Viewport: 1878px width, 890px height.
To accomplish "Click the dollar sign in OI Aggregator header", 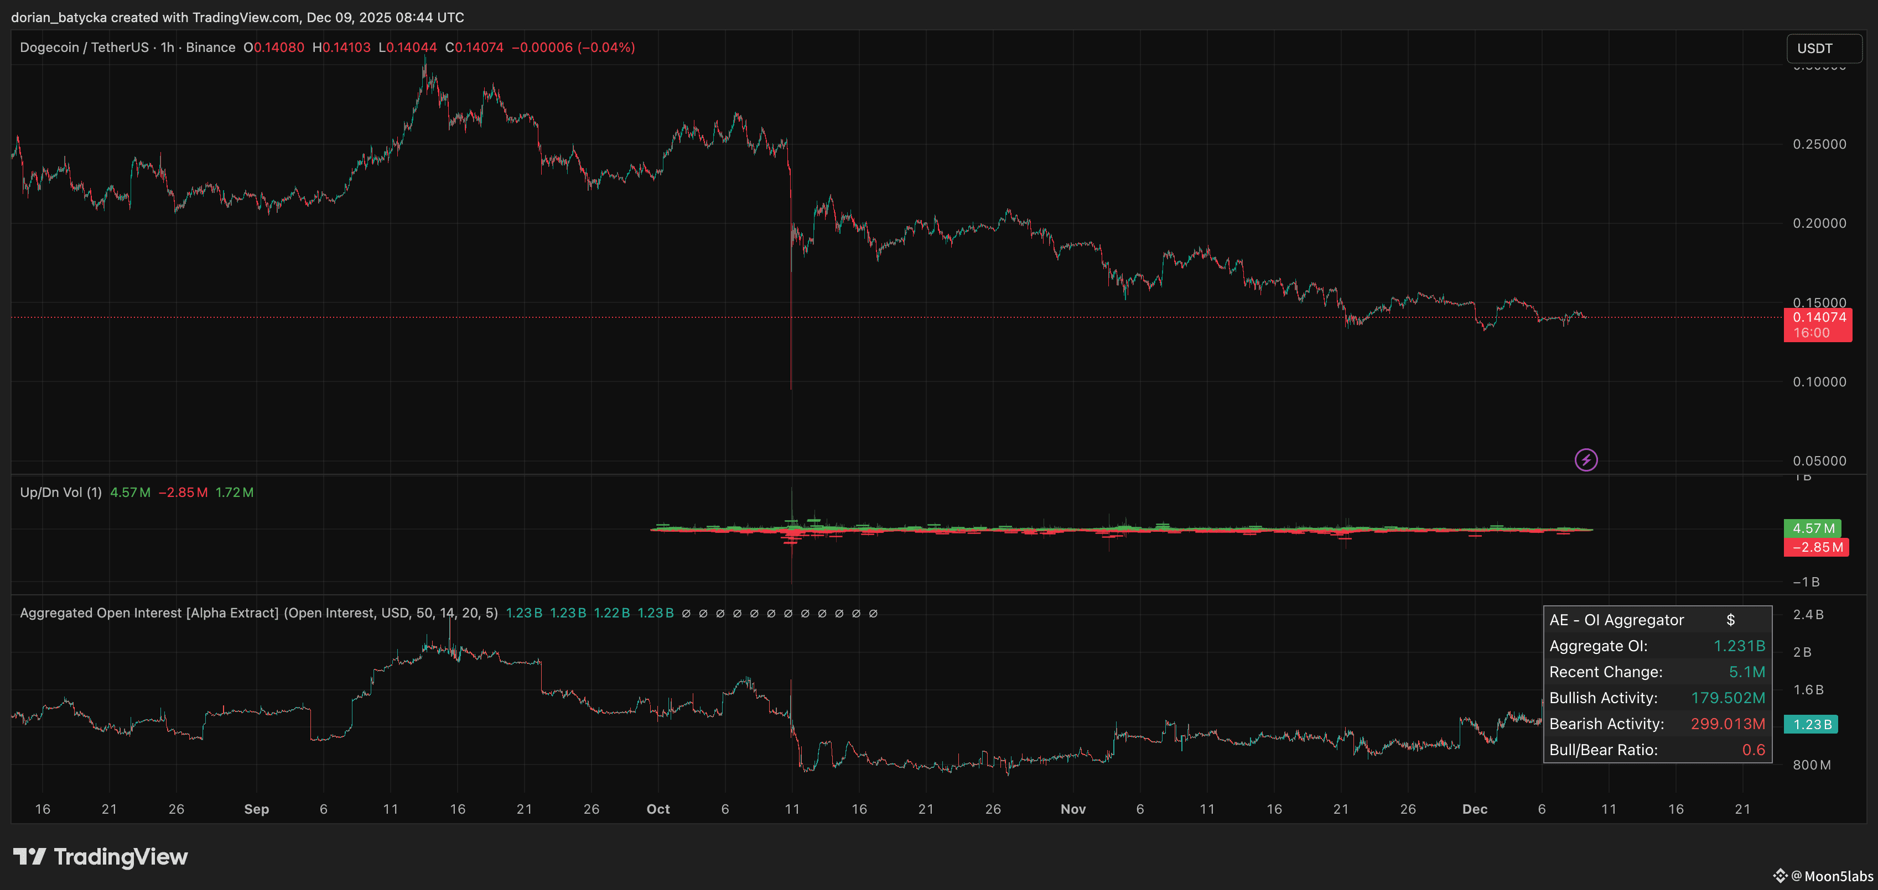I will click(1730, 620).
